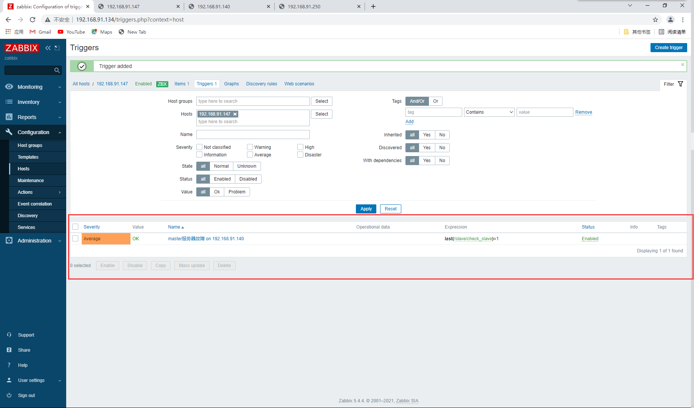
Task: Set State filter to Normal
Action: 221,166
